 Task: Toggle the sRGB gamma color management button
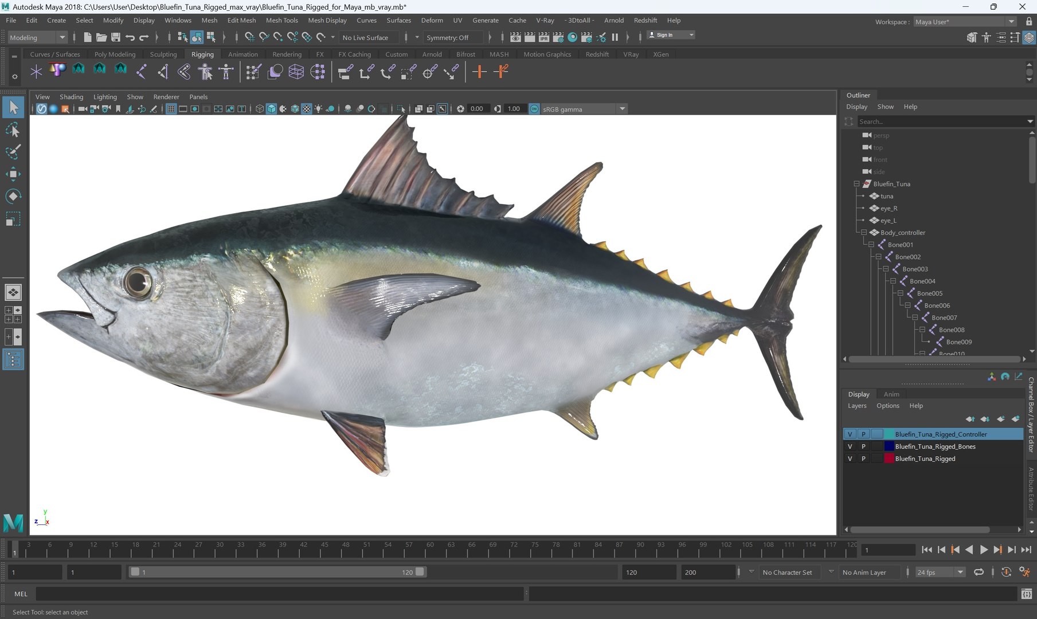coord(534,109)
